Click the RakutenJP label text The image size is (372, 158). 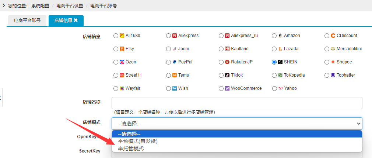(242, 62)
